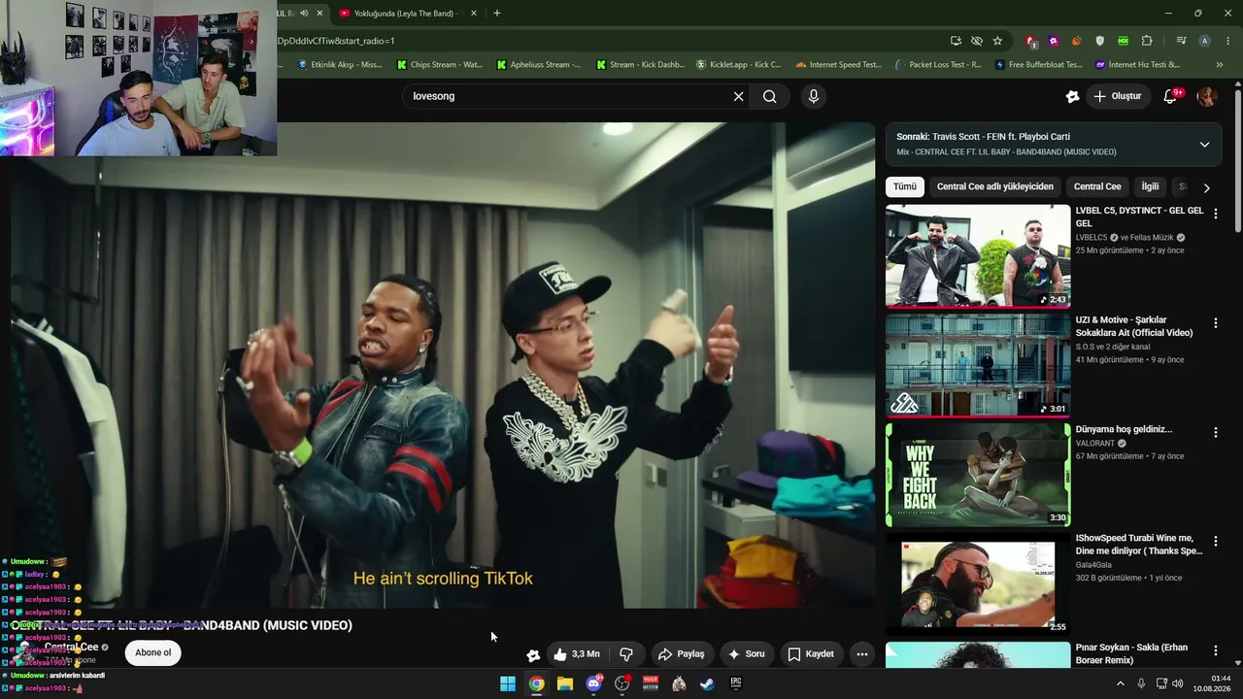Open Etkinlik Akışı bookmark
Image resolution: width=1243 pixels, height=699 pixels.
340,65
